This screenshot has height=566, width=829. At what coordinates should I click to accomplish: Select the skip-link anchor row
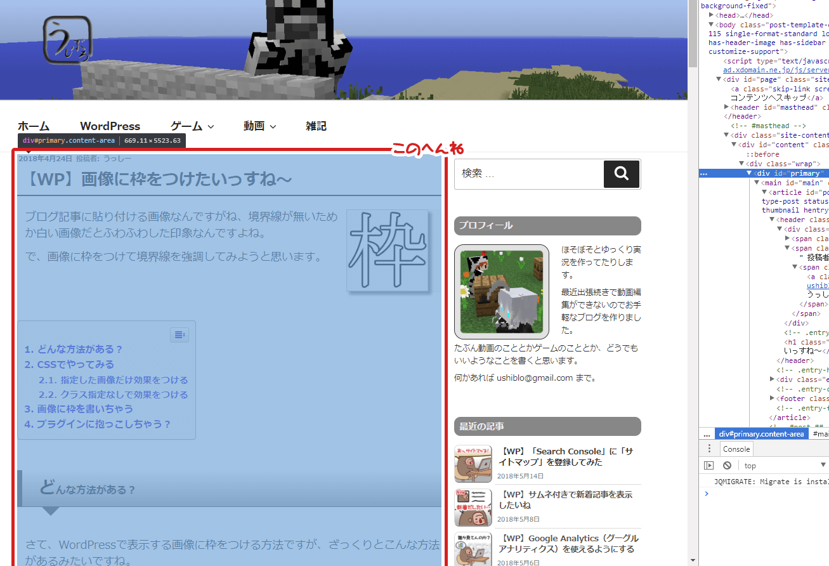(x=780, y=93)
